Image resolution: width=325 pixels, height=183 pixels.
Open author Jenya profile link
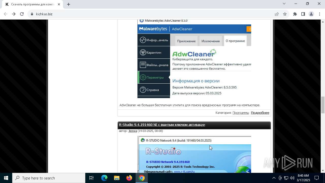coord(133,131)
